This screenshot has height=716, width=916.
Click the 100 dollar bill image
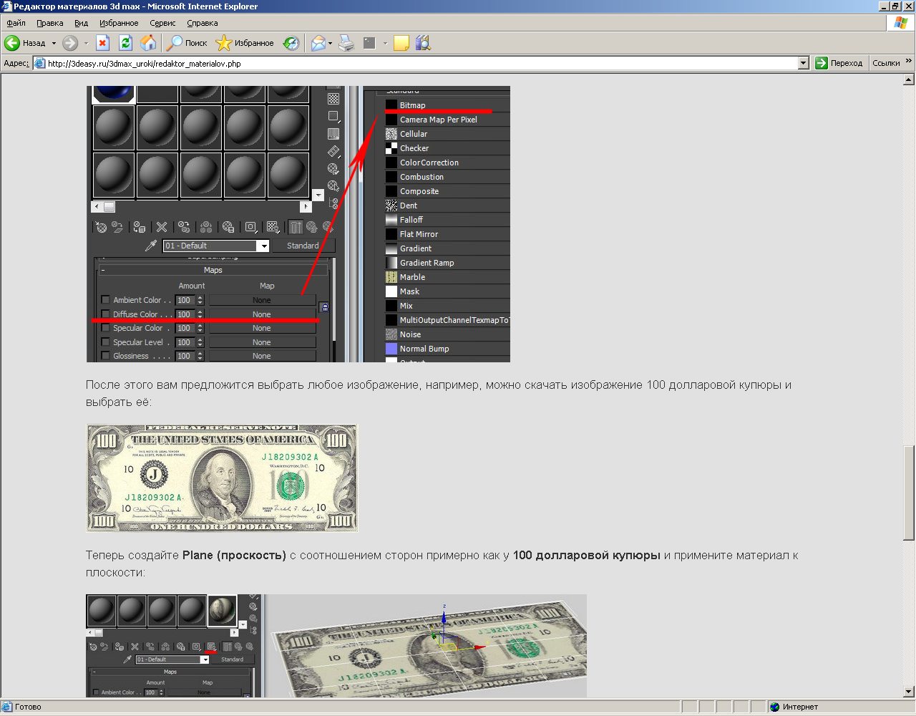(x=222, y=478)
